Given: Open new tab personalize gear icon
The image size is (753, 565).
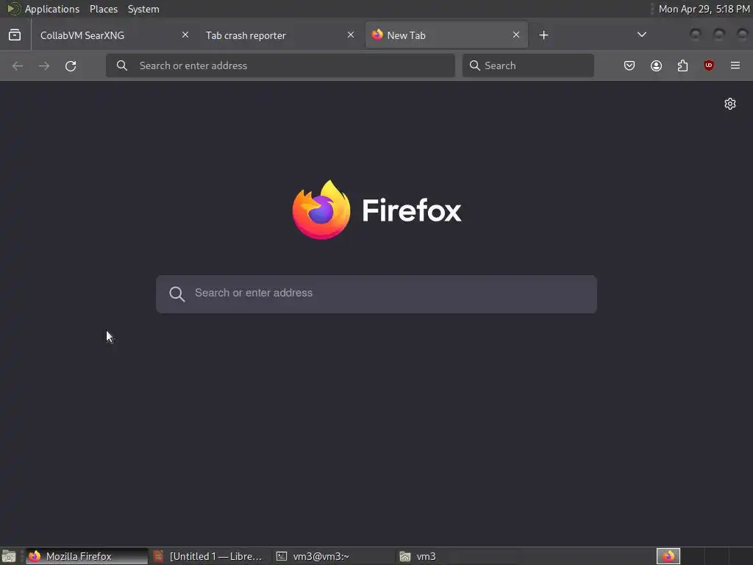Looking at the screenshot, I should point(730,104).
